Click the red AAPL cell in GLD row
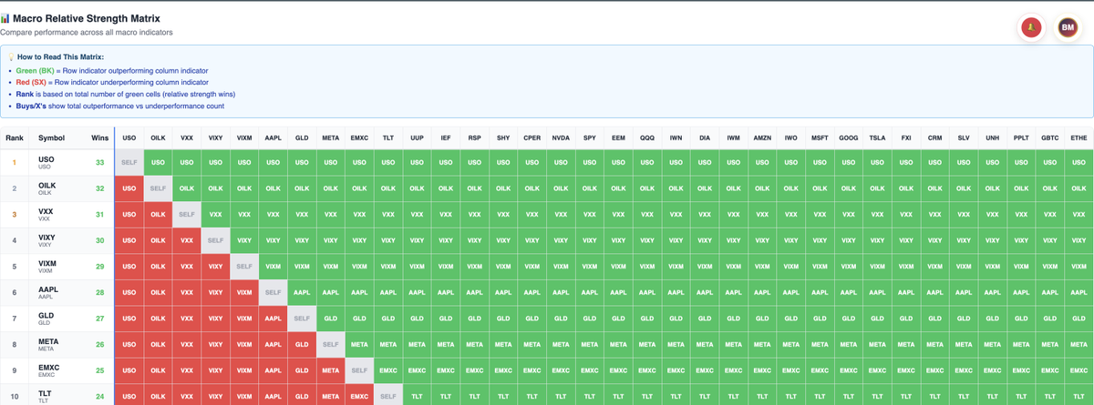 click(273, 319)
